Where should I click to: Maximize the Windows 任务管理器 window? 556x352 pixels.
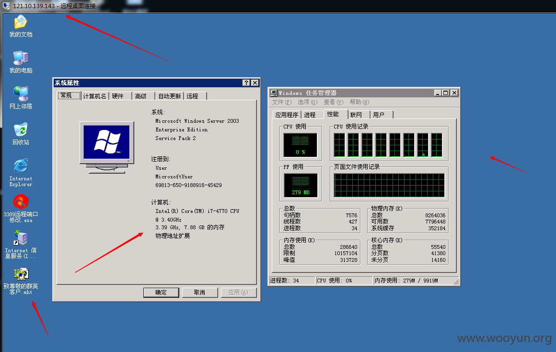(x=446, y=93)
